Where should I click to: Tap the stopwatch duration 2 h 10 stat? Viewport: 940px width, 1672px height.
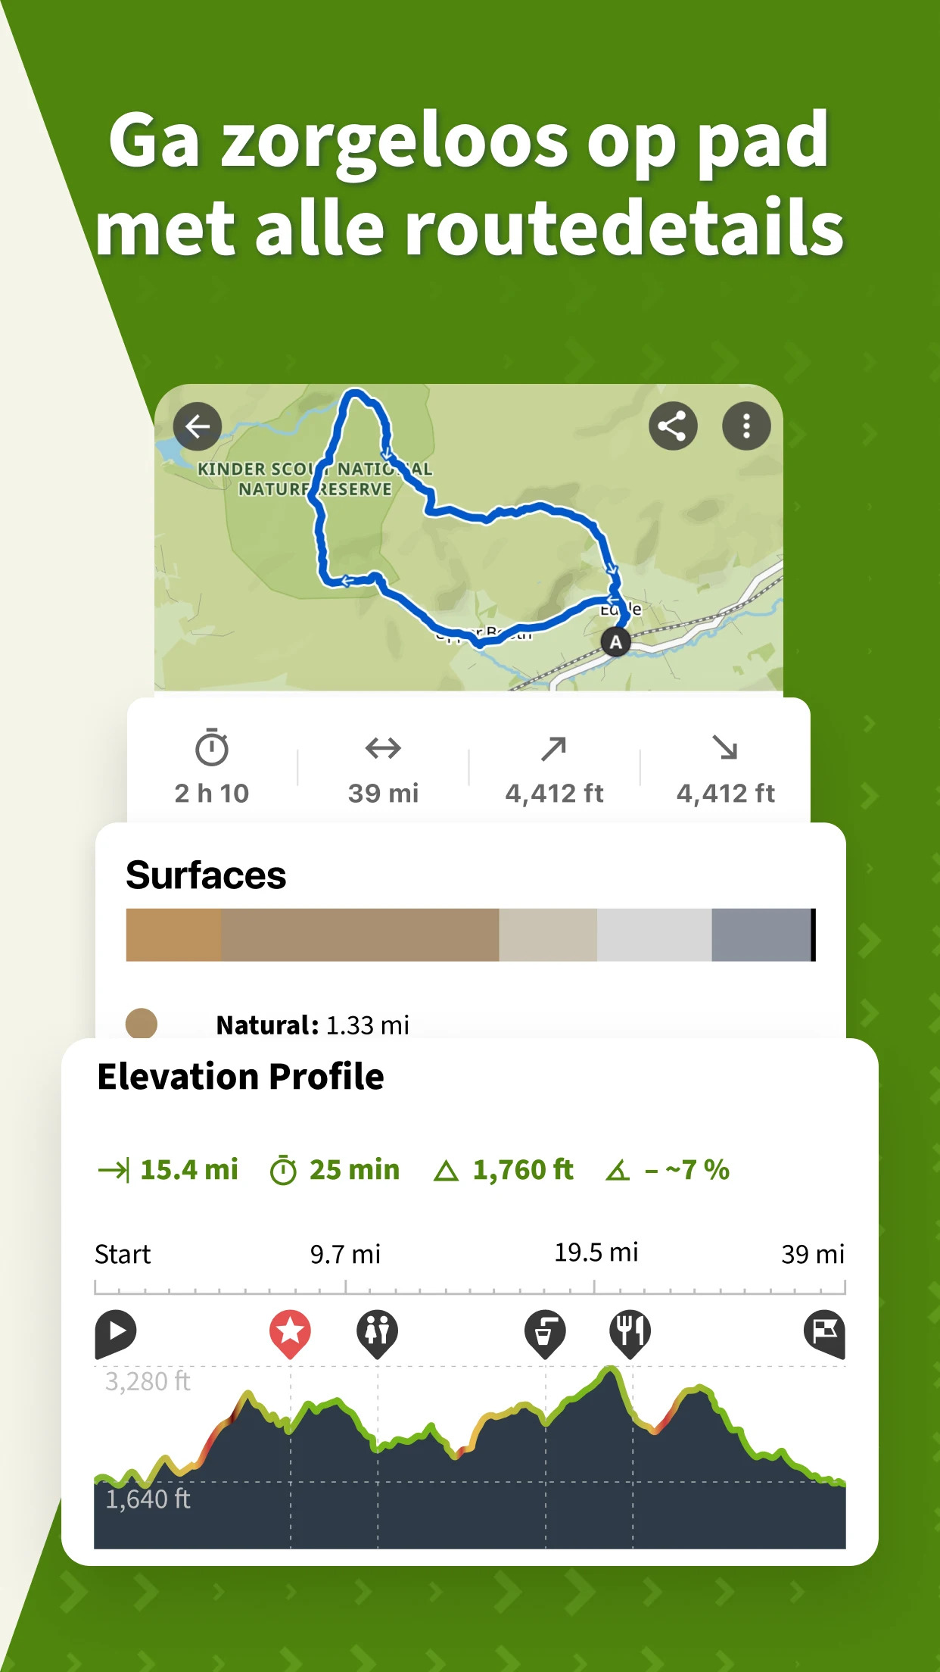[x=212, y=767]
